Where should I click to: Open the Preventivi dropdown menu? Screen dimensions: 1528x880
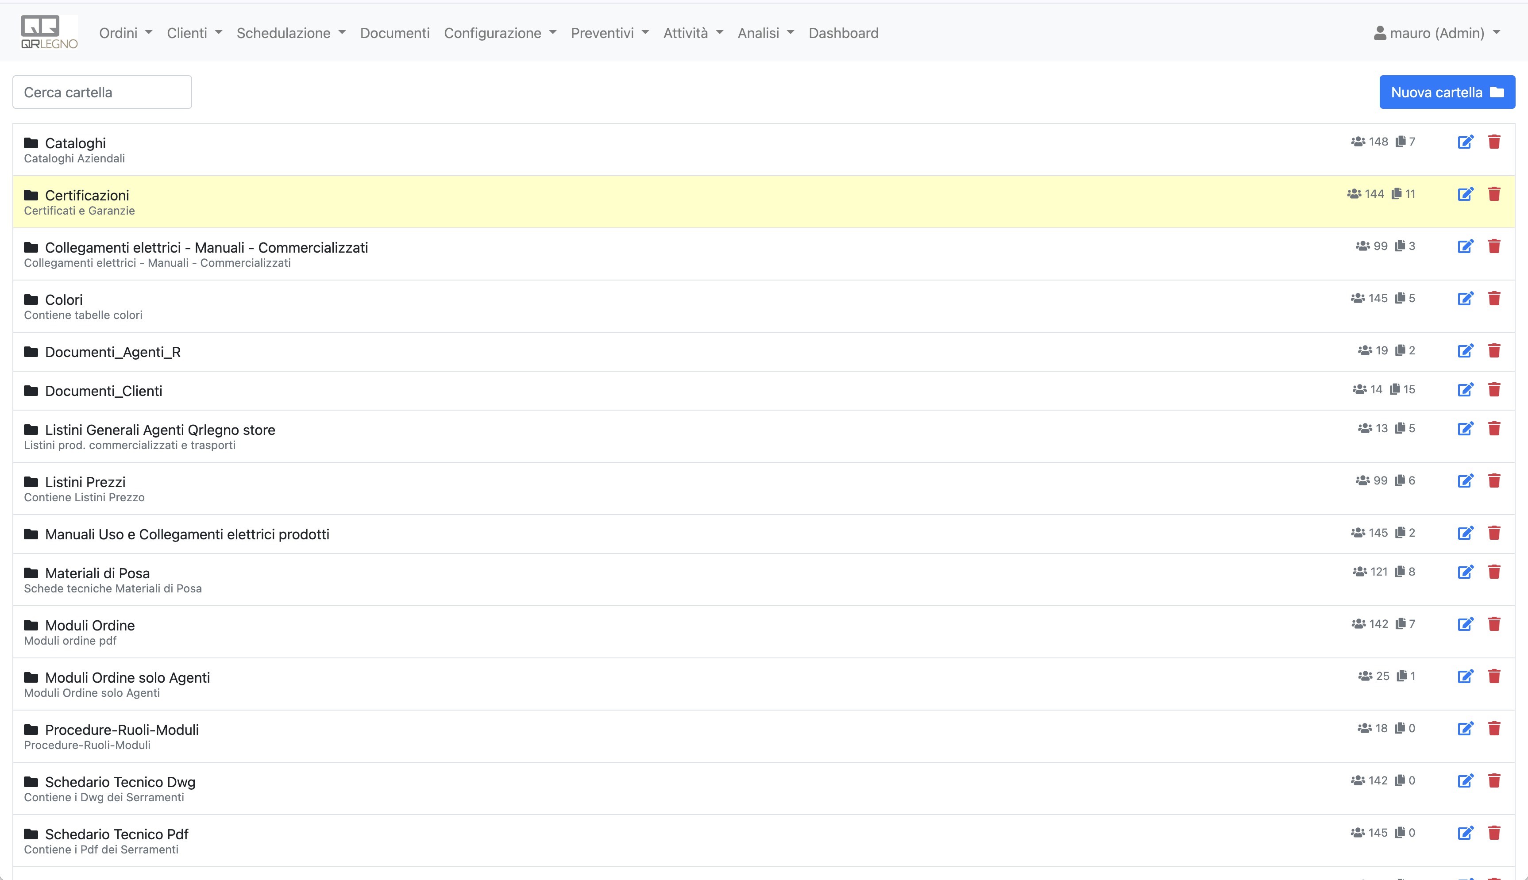(609, 33)
